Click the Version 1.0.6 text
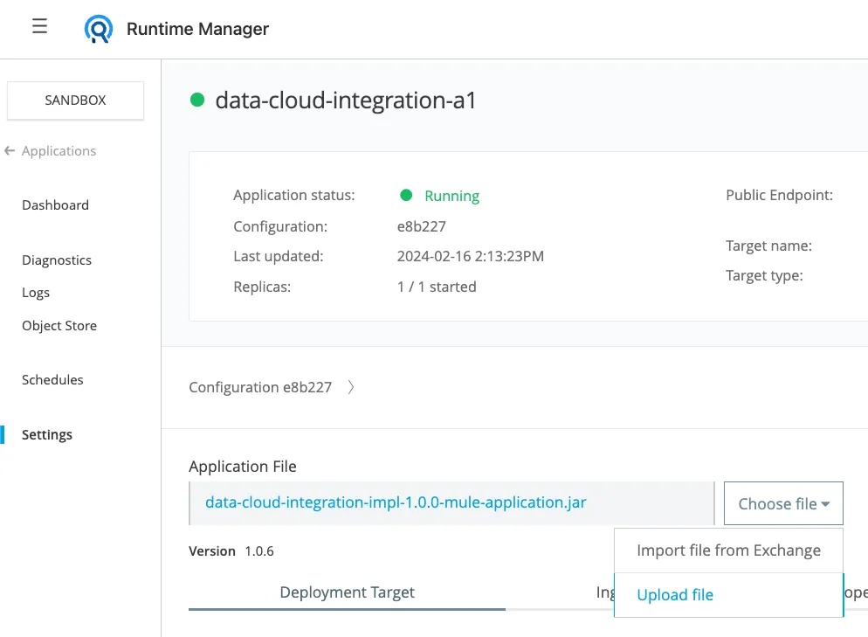This screenshot has width=868, height=637. [231, 551]
